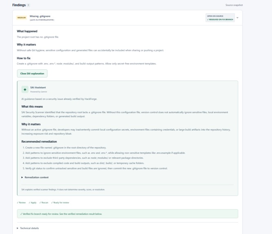
Task: Click the SAI Assistant sparkle icon
Action: point(25,89)
